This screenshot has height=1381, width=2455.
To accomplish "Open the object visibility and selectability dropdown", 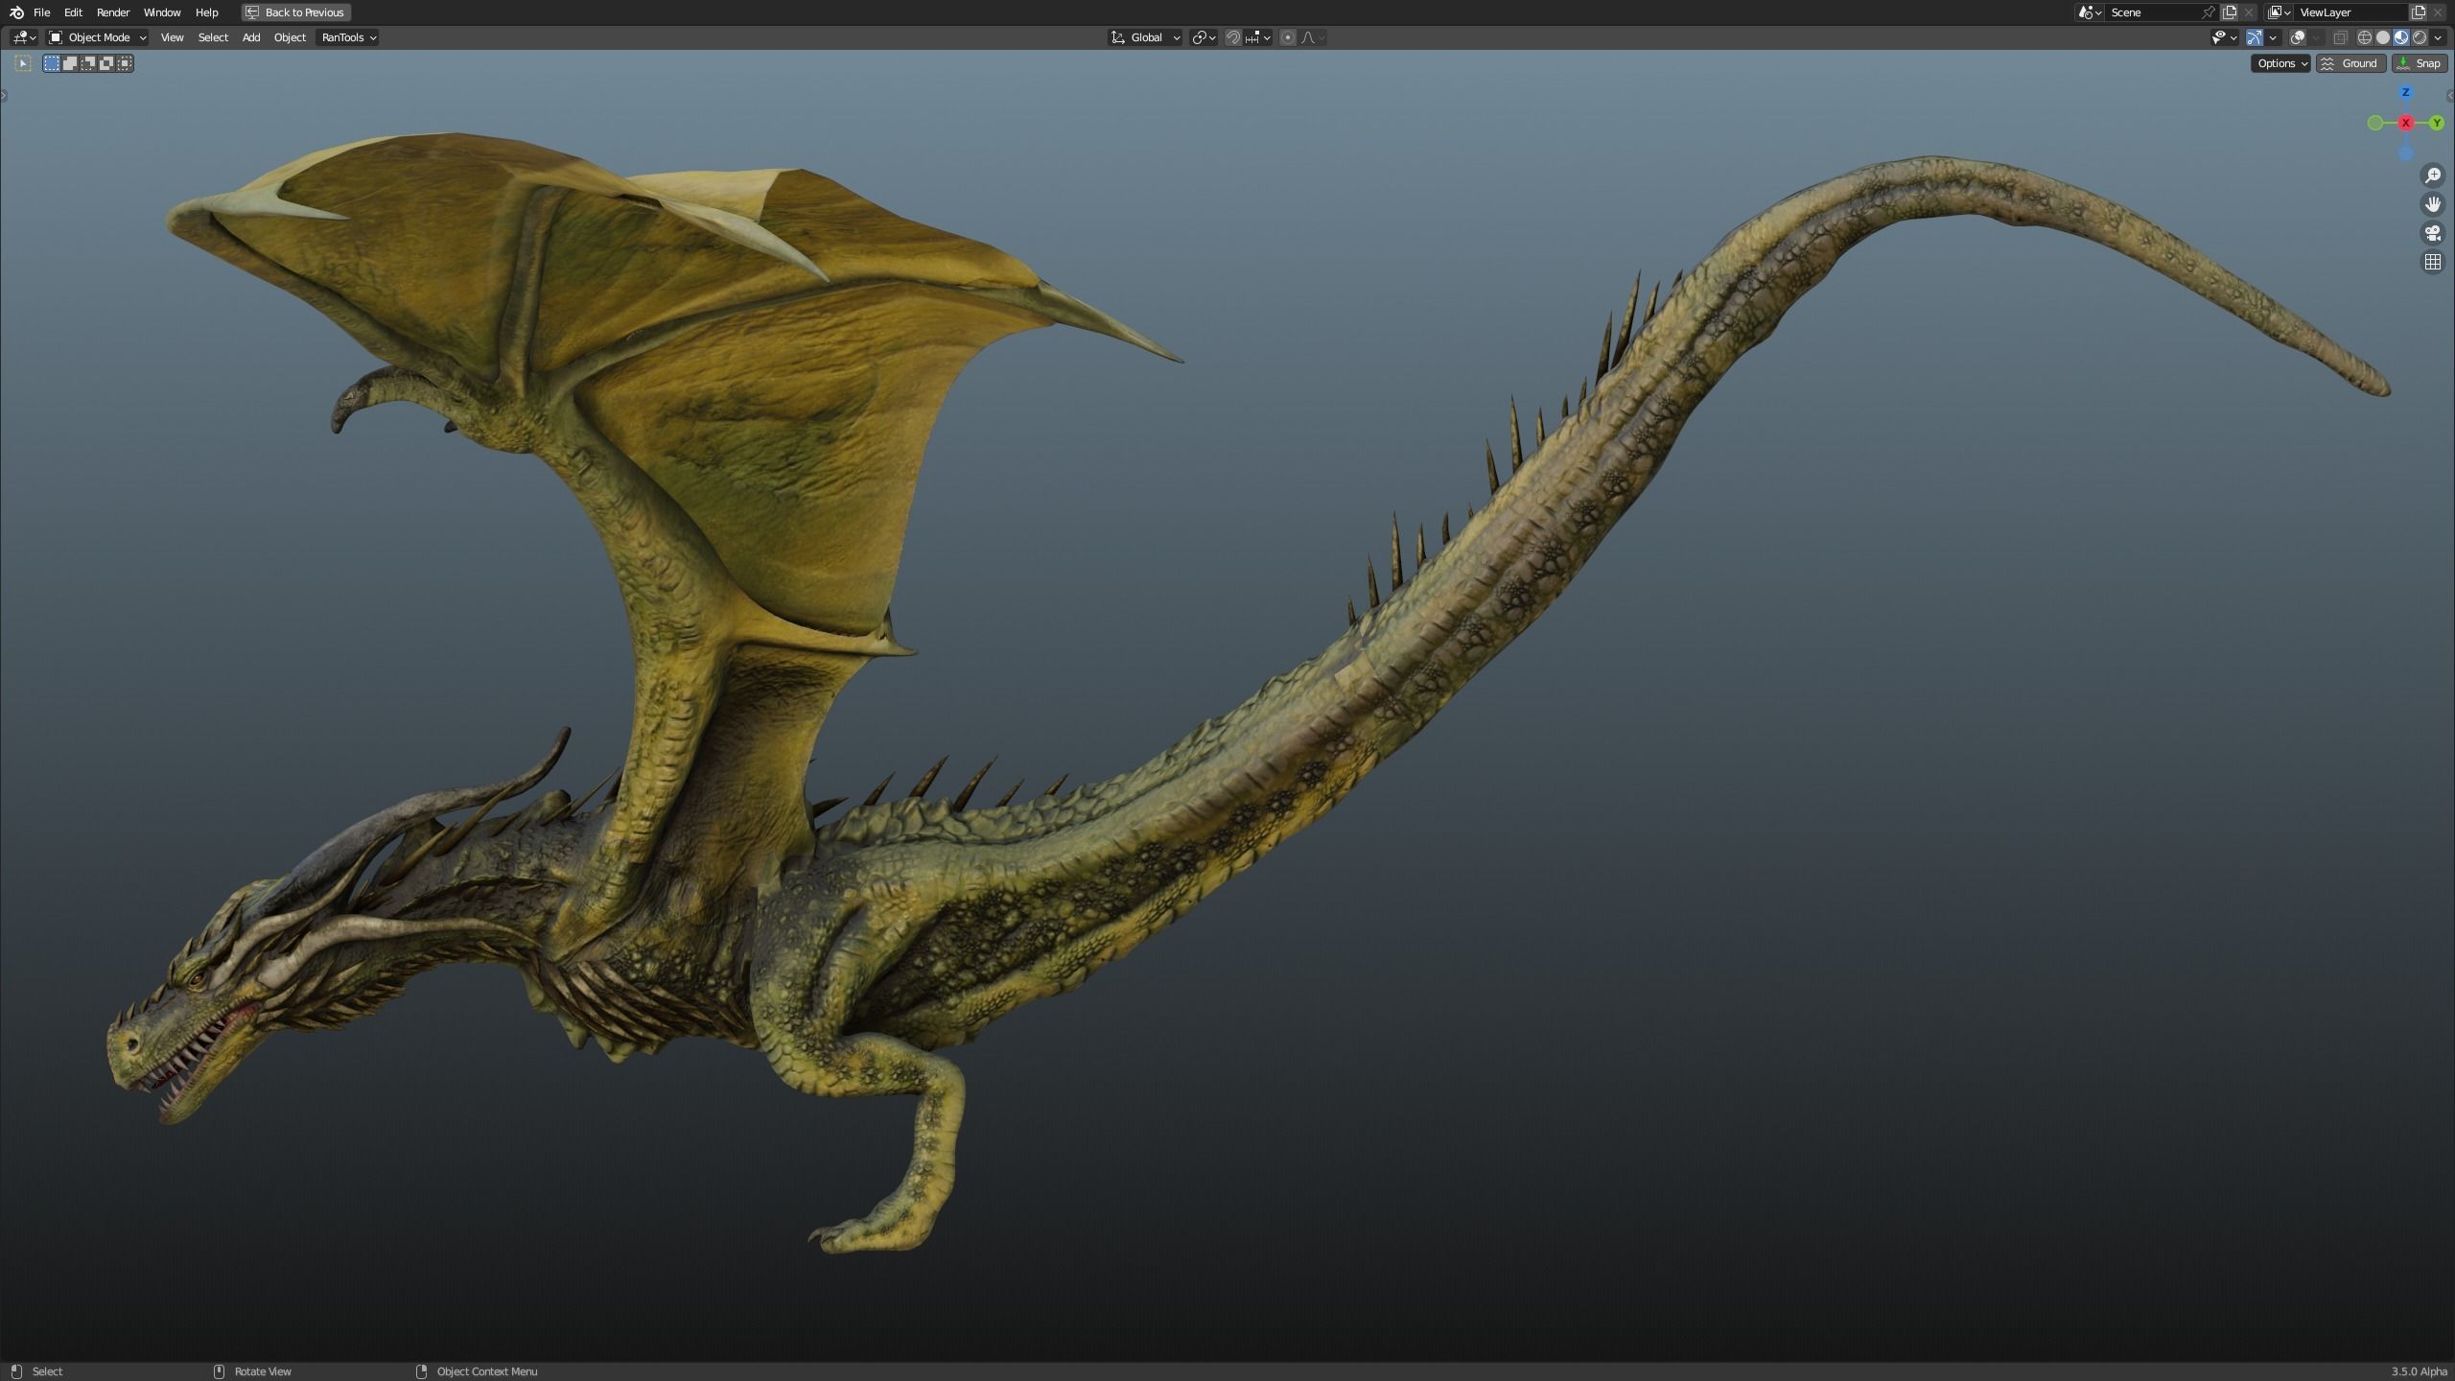I will [2225, 37].
